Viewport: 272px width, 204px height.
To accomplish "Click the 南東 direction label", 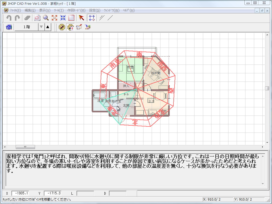I will click(115, 63).
